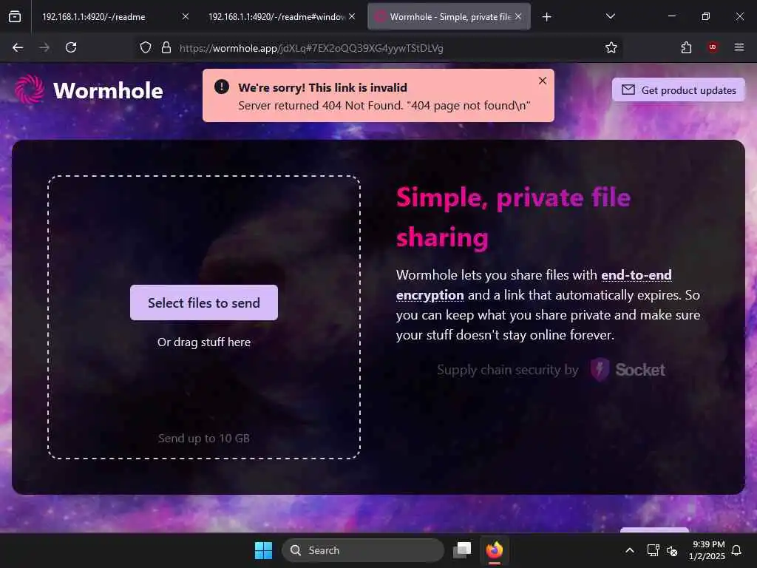The image size is (757, 568).
Task: Click the 'Server returned 404 Not Found' message
Action: tap(384, 105)
